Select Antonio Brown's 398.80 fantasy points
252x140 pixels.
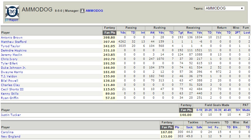[x=109, y=37]
